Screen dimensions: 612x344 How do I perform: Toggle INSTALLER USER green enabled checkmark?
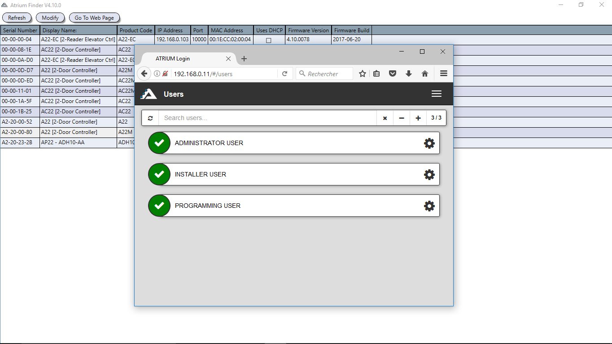[x=159, y=174]
